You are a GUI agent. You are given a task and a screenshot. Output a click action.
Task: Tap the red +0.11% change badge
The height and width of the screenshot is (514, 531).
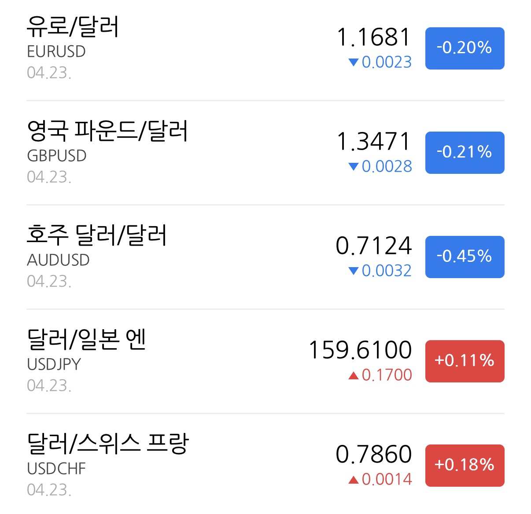pyautogui.click(x=465, y=361)
